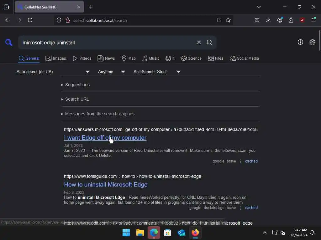Open the About info icon
The height and width of the screenshot is (240, 321).
pyautogui.click(x=300, y=42)
